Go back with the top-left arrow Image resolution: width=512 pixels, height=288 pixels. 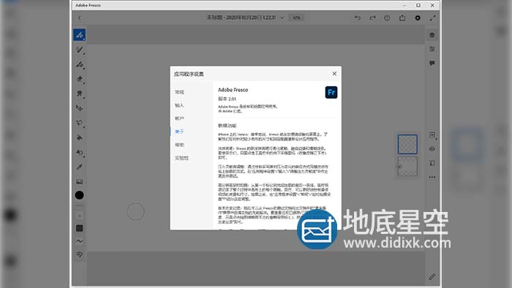pyautogui.click(x=79, y=18)
